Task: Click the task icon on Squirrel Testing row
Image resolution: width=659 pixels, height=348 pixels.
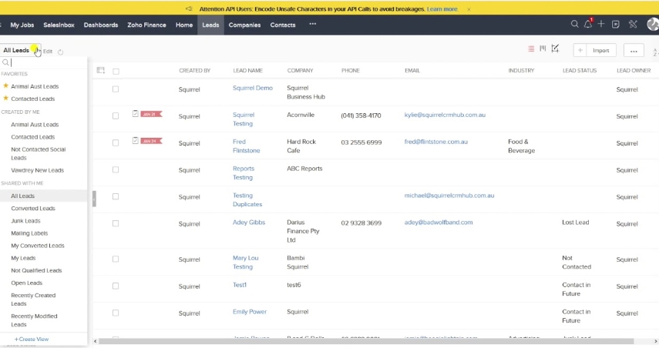Action: coord(136,113)
